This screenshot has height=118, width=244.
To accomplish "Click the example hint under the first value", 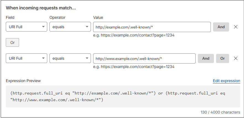I will tap(134, 35).
